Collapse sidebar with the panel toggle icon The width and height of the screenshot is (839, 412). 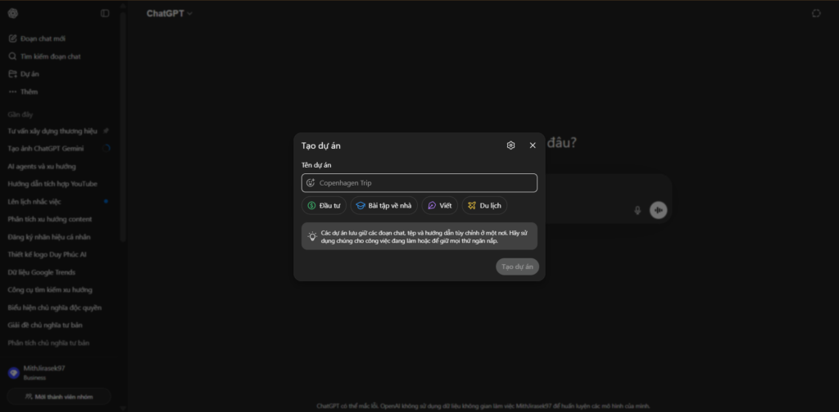click(105, 13)
